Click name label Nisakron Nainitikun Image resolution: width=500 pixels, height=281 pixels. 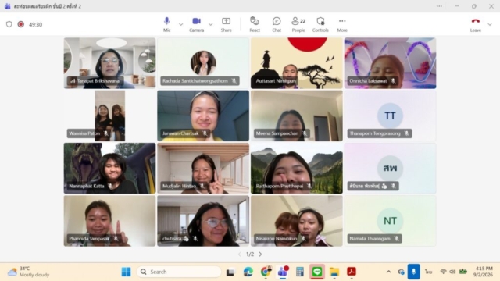pos(276,239)
